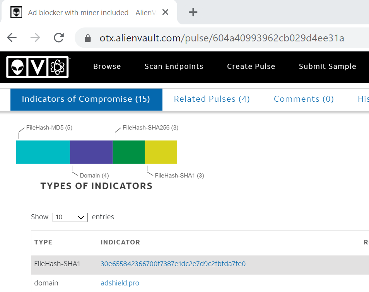Click the atom icon in the OTX logo

tap(57, 67)
